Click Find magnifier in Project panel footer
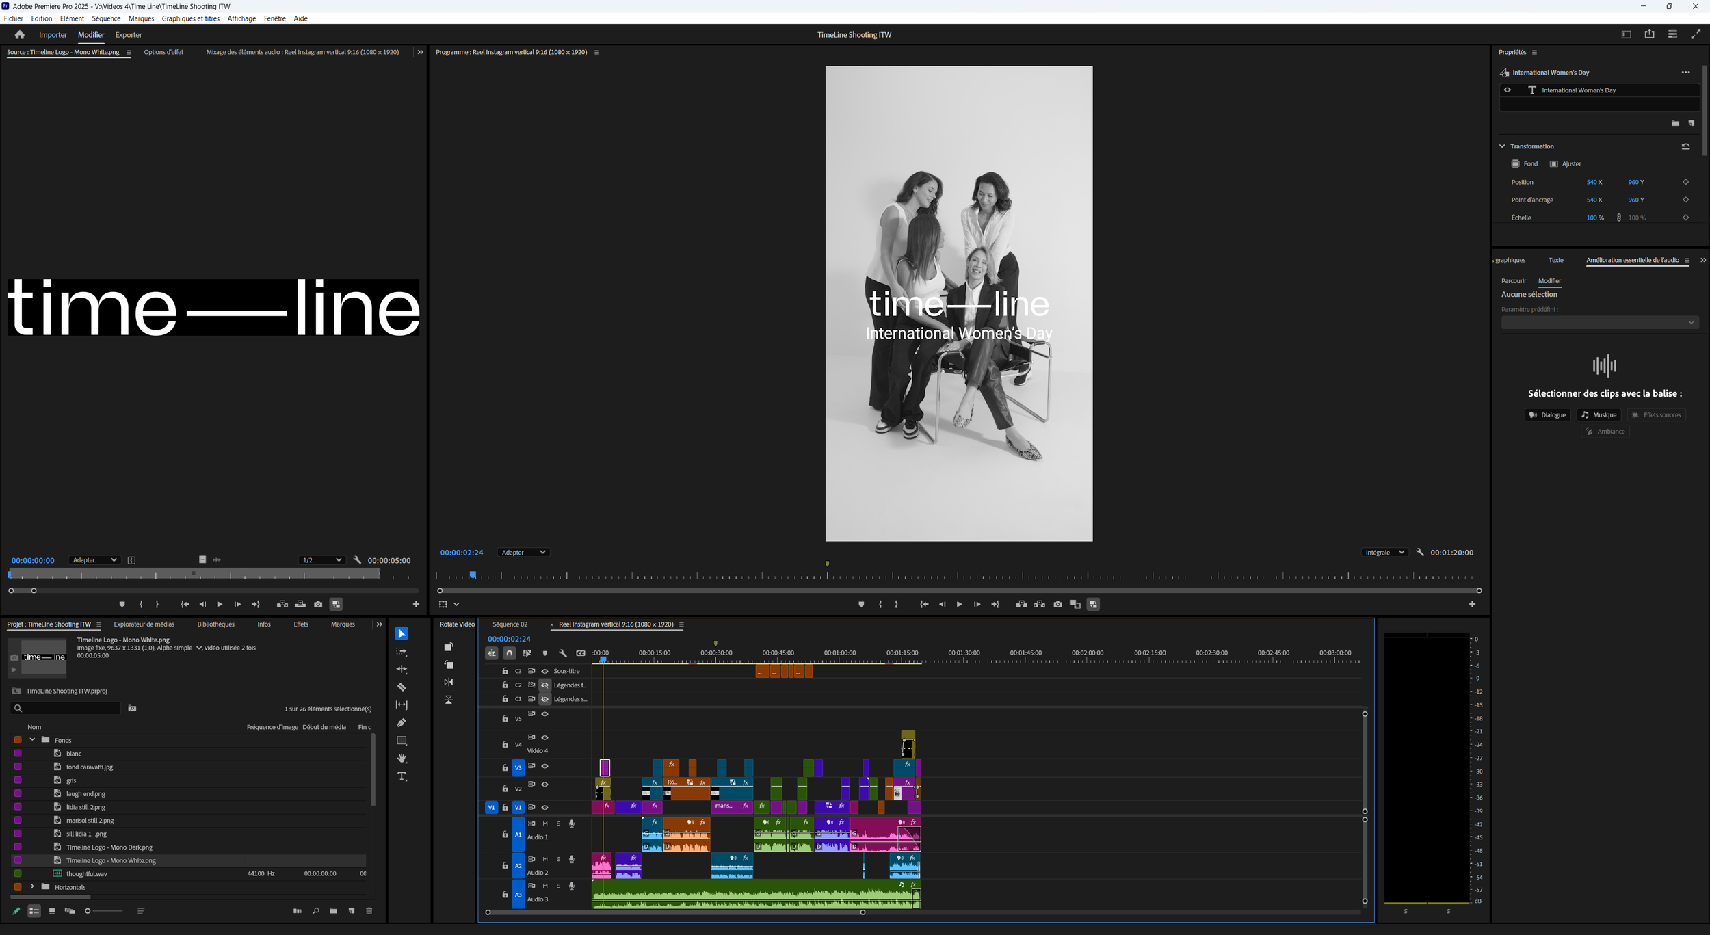Viewport: 1710px width, 935px height. 315,911
